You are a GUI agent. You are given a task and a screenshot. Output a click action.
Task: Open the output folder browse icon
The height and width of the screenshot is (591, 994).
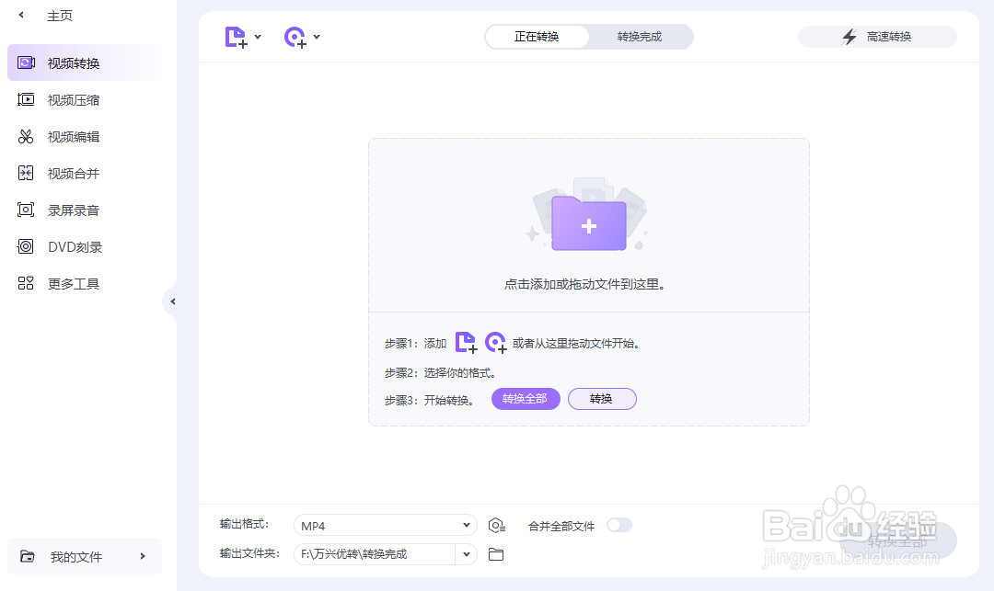(496, 554)
